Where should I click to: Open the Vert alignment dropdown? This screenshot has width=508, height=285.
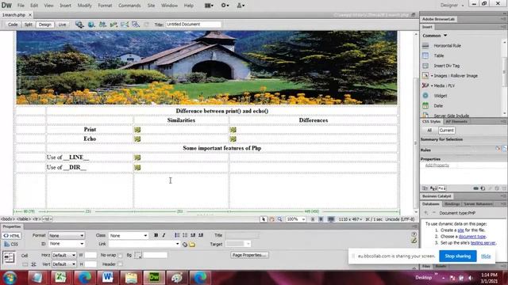coord(64,264)
